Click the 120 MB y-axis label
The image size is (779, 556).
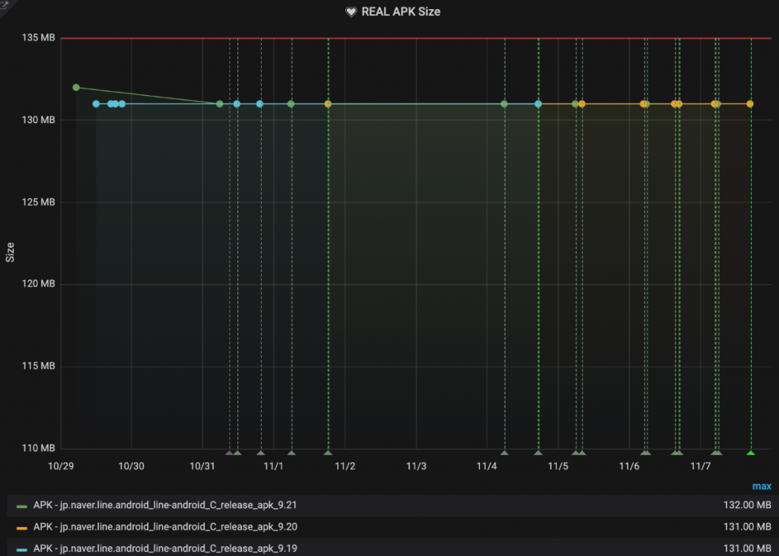(38, 284)
